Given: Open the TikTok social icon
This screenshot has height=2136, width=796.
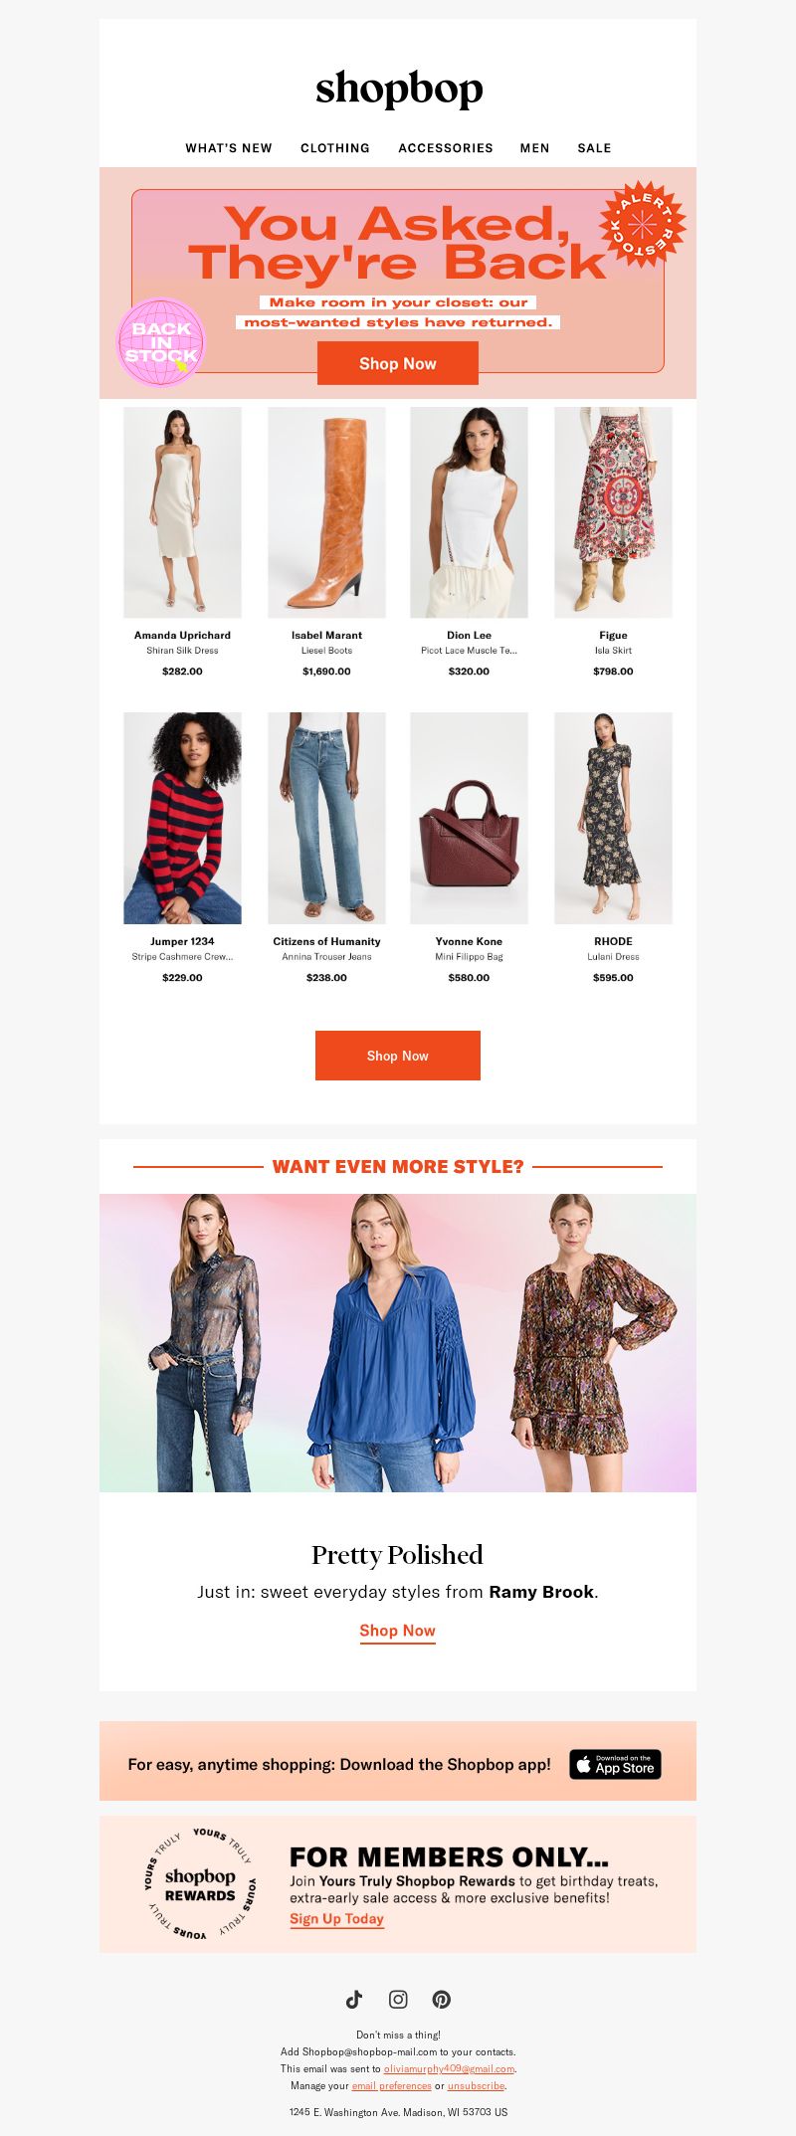Looking at the screenshot, I should point(354,1999).
